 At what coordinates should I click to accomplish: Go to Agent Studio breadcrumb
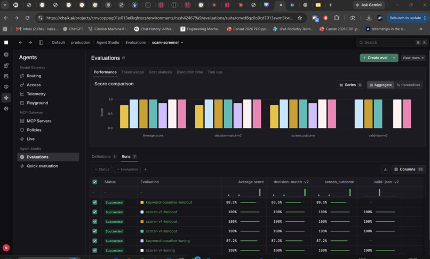tap(108, 43)
